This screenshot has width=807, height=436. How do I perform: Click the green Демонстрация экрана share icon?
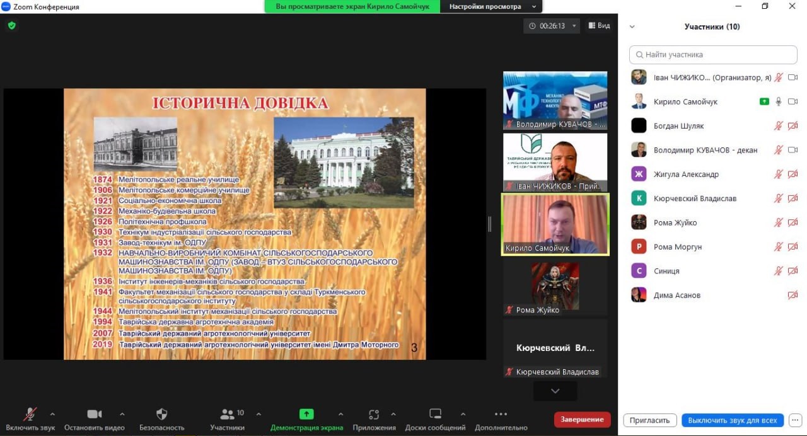[x=306, y=414]
